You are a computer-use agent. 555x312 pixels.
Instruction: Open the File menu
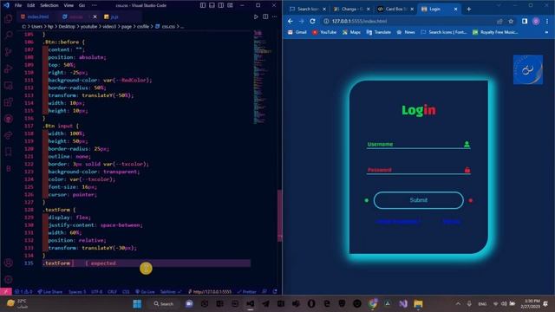point(18,5)
